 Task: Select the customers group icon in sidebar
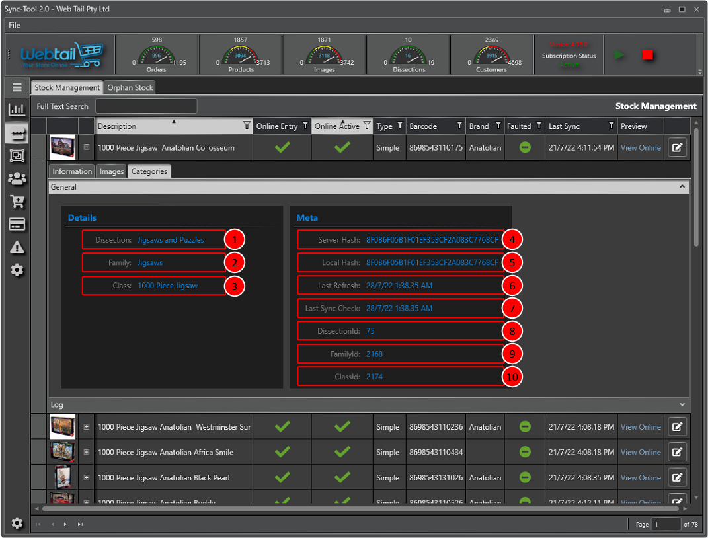pyautogui.click(x=17, y=178)
